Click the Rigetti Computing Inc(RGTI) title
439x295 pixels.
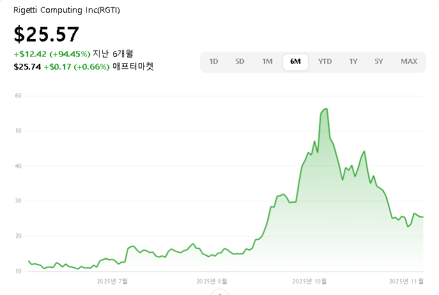click(x=66, y=10)
